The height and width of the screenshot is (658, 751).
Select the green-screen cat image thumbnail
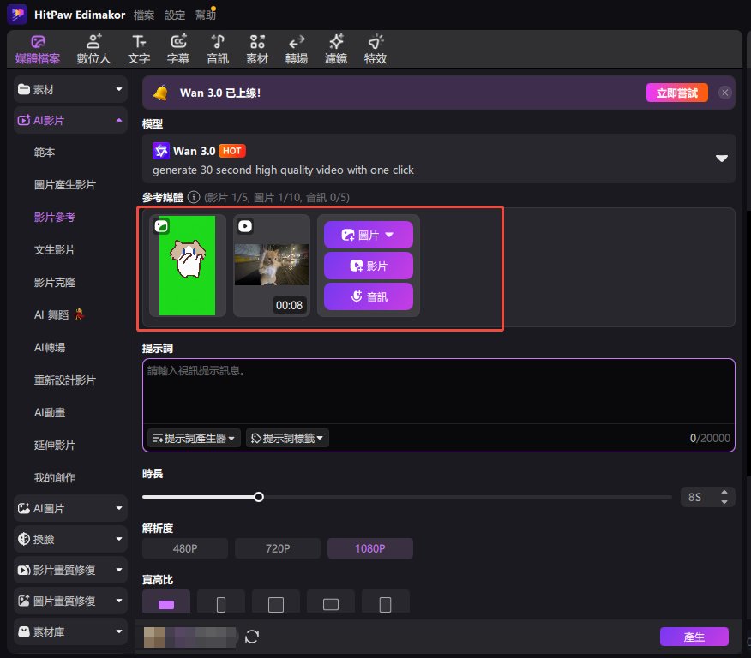187,266
